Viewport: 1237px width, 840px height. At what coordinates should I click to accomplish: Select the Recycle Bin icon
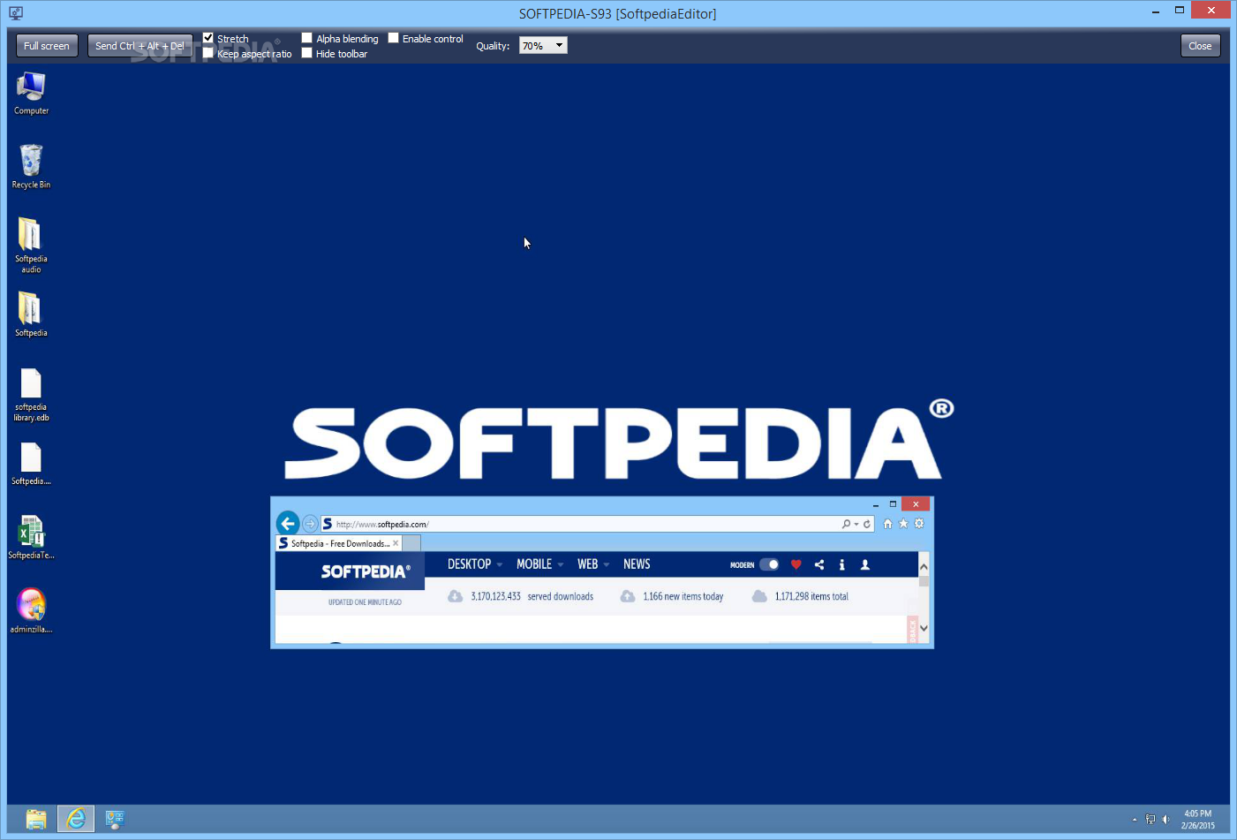click(x=31, y=166)
